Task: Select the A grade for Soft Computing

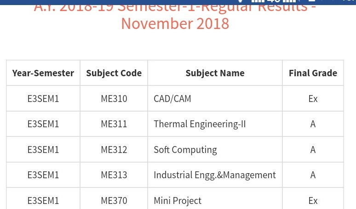Action: point(313,150)
